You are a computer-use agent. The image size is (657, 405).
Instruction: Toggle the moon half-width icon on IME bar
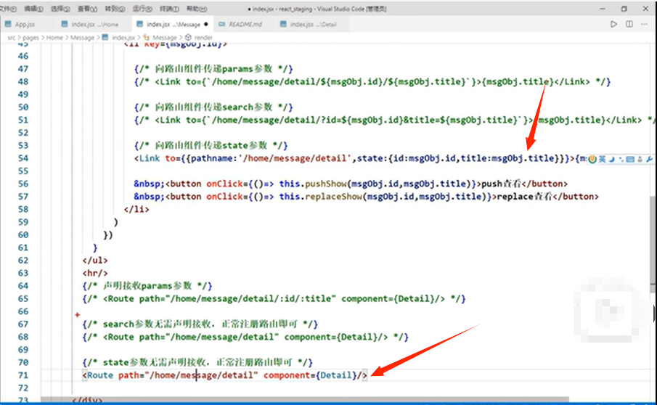click(x=612, y=159)
